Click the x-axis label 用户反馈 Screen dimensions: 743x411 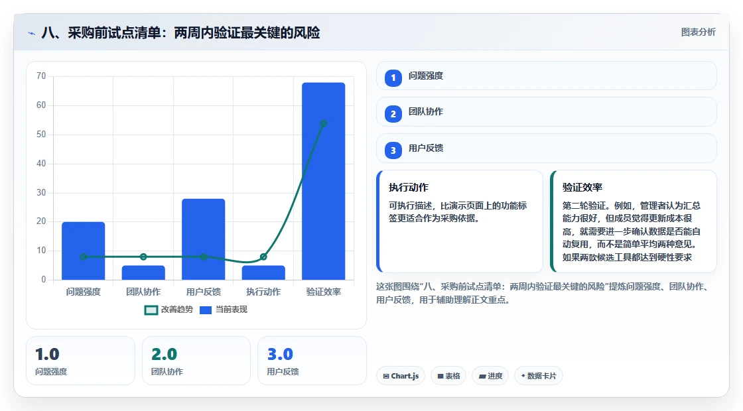[203, 292]
